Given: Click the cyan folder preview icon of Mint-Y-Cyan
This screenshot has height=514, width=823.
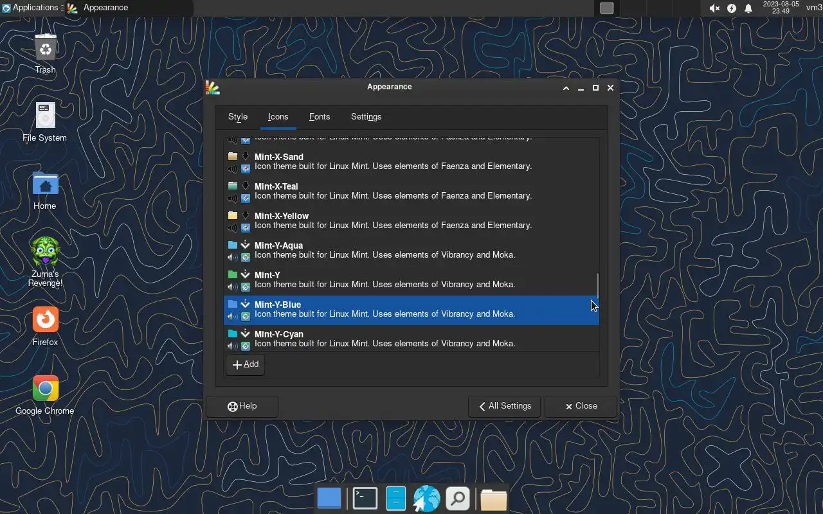Looking at the screenshot, I should point(233,333).
